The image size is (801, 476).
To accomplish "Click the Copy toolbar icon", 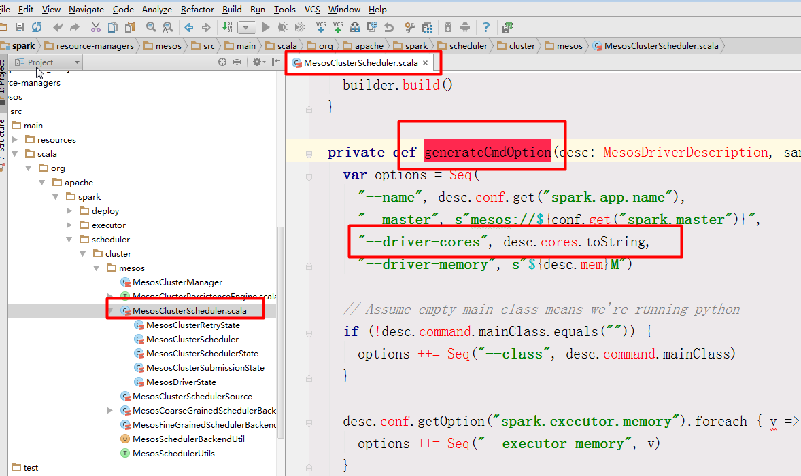I will [x=113, y=27].
